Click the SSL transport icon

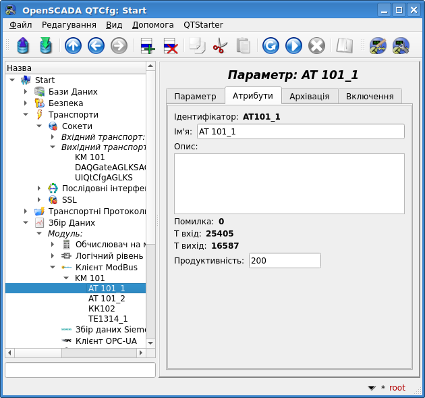53,200
